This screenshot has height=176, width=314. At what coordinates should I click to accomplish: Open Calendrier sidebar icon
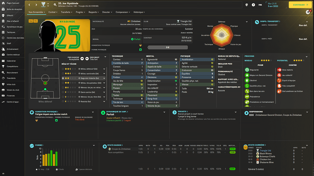coord(3,61)
